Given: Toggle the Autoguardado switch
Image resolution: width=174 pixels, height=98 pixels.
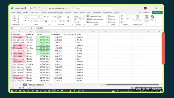Looking at the screenshot, I should [27, 8].
